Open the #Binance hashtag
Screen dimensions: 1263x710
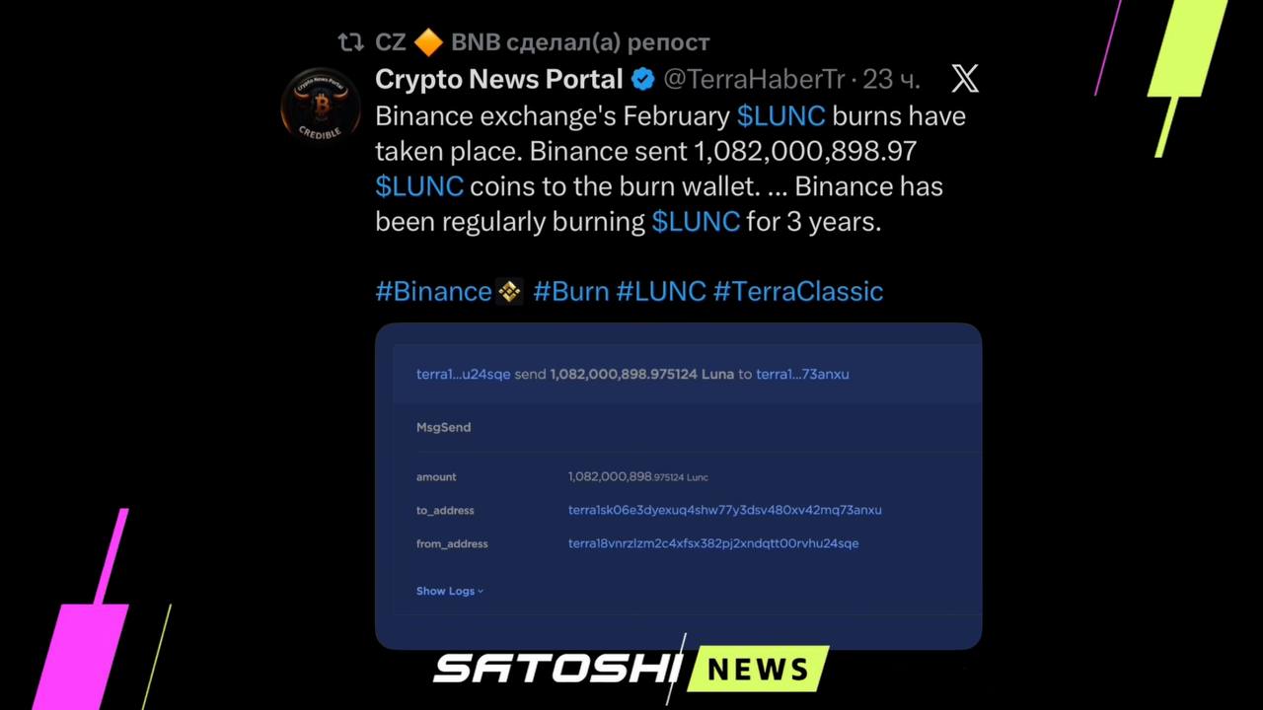[433, 292]
